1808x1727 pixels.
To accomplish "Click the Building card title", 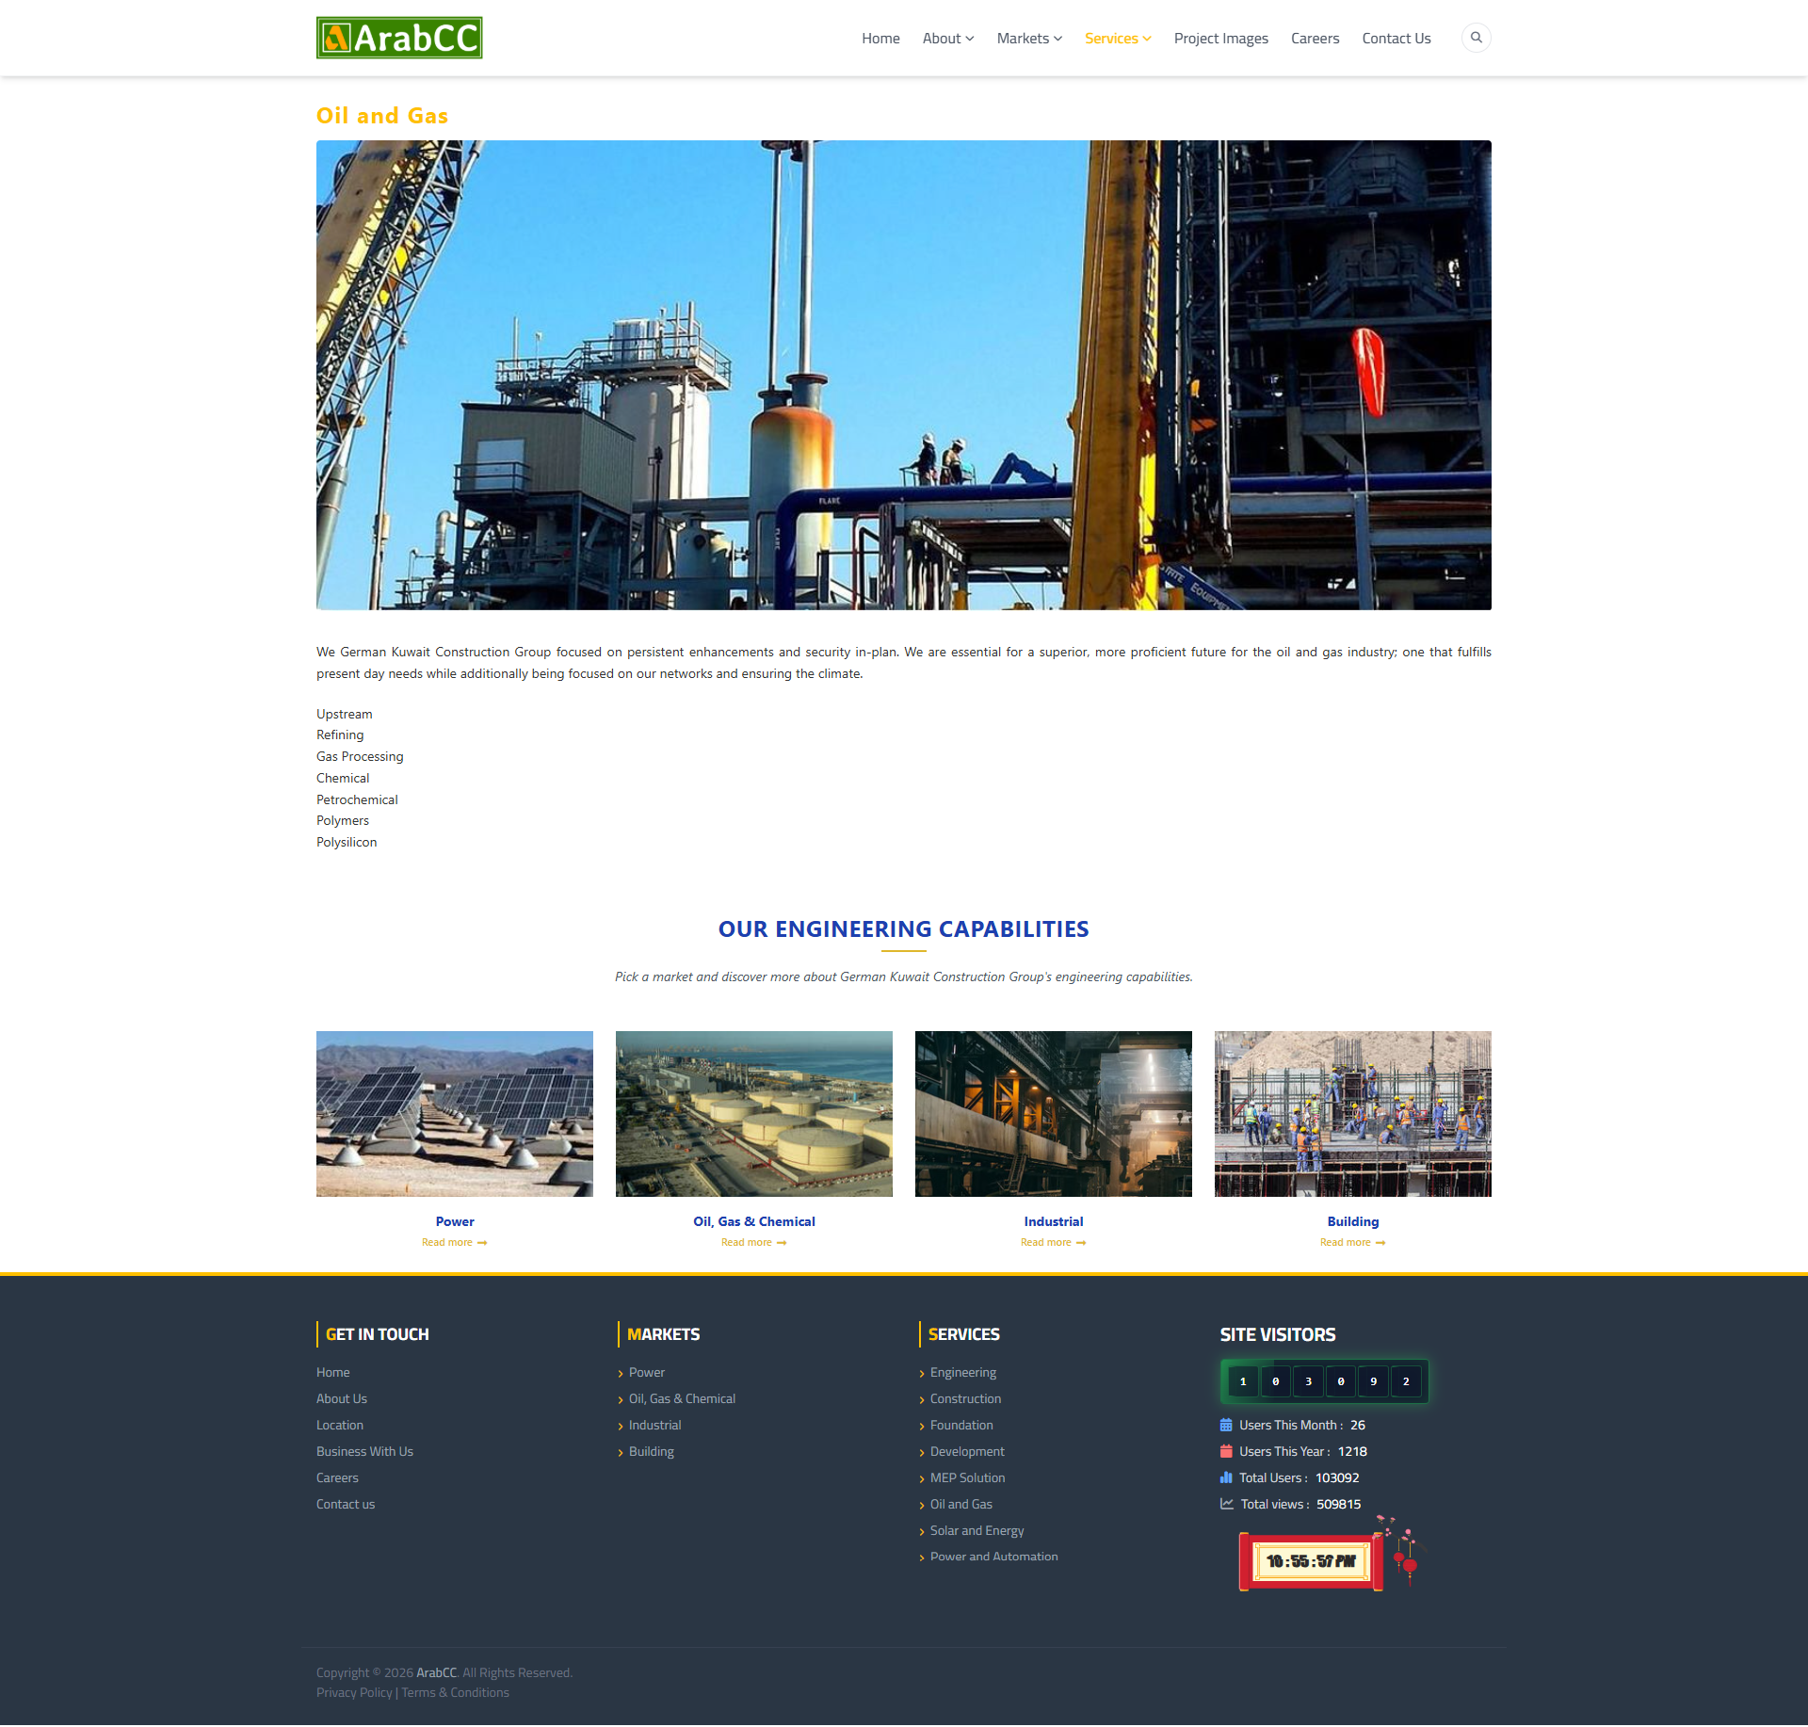I will 1353,1221.
